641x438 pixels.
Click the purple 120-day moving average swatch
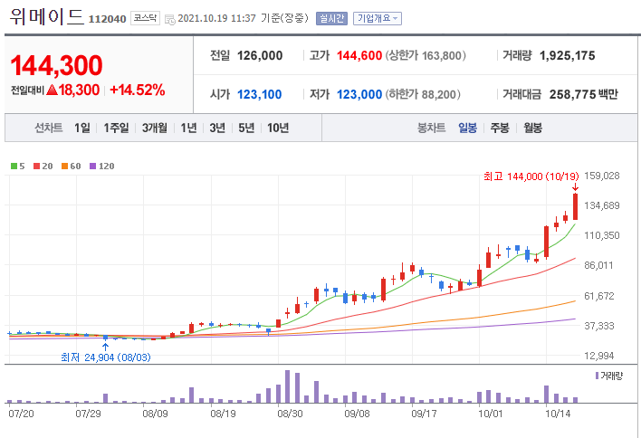pos(92,166)
